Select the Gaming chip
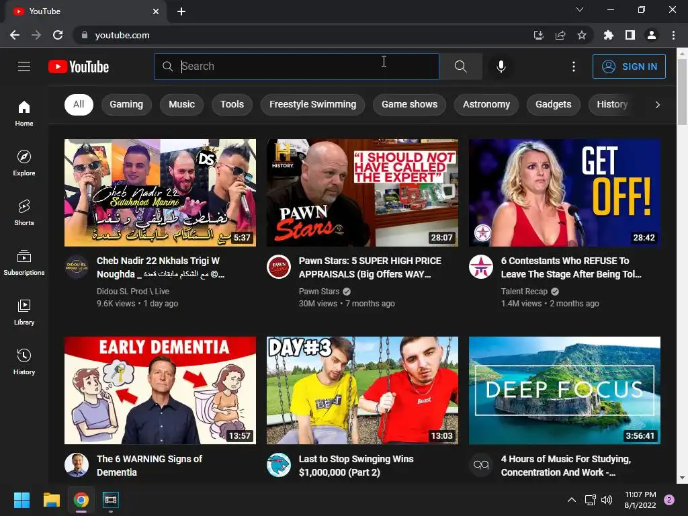688x516 pixels. click(126, 104)
